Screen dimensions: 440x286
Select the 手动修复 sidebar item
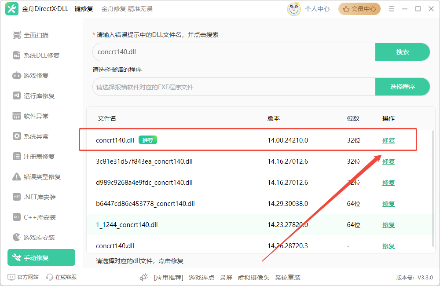click(41, 257)
